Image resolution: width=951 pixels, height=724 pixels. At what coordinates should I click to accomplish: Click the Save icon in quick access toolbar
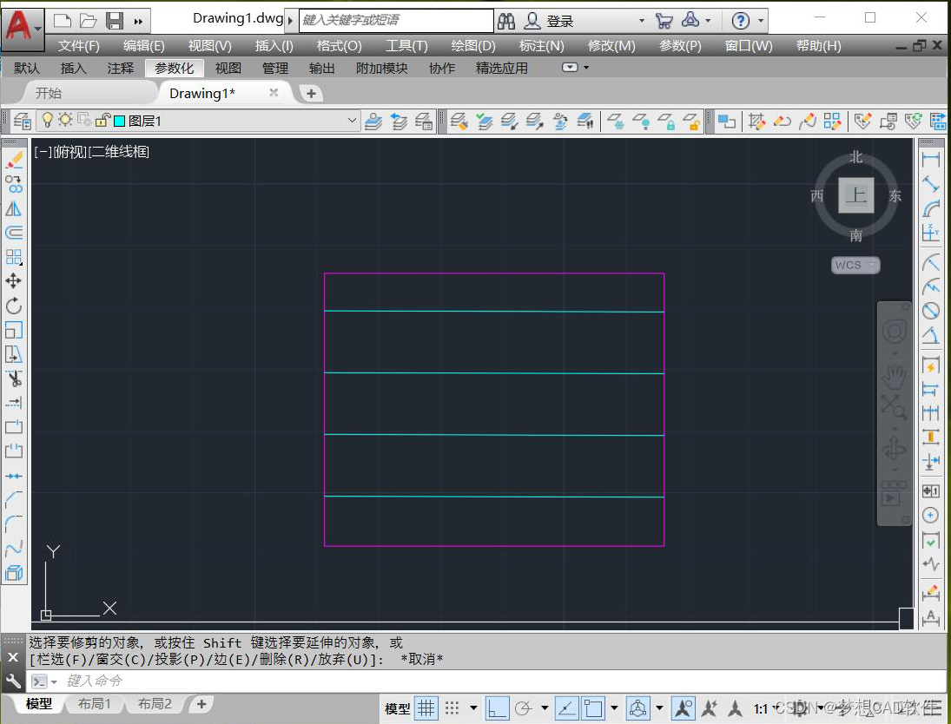coord(115,21)
